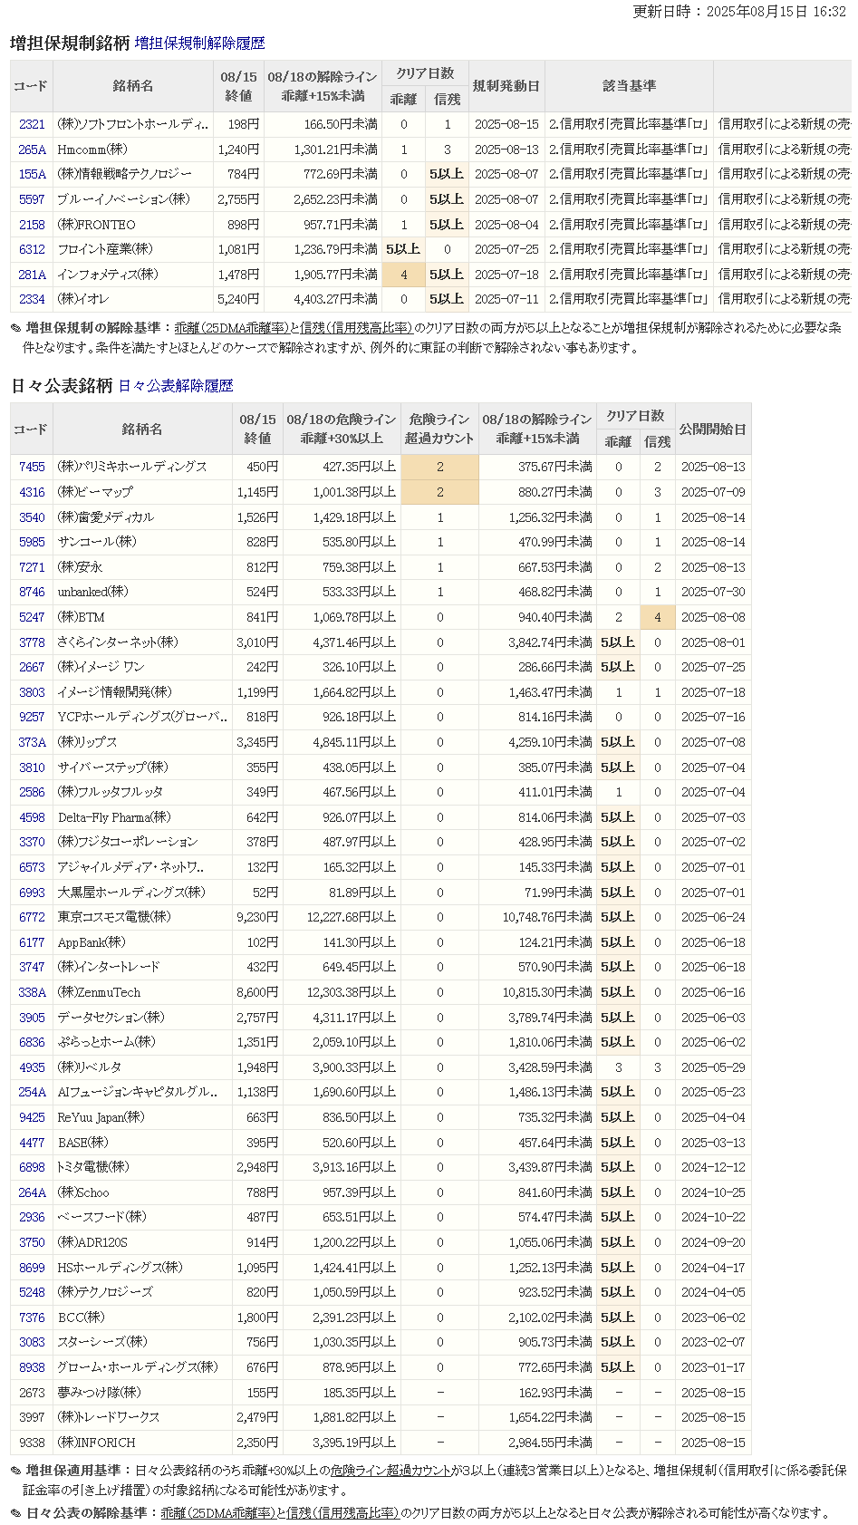Select the (株)トレードワークス name cell
Screen dimensions: 858x1525
click(x=142, y=1417)
